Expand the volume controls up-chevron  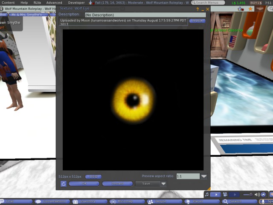coord(263,195)
